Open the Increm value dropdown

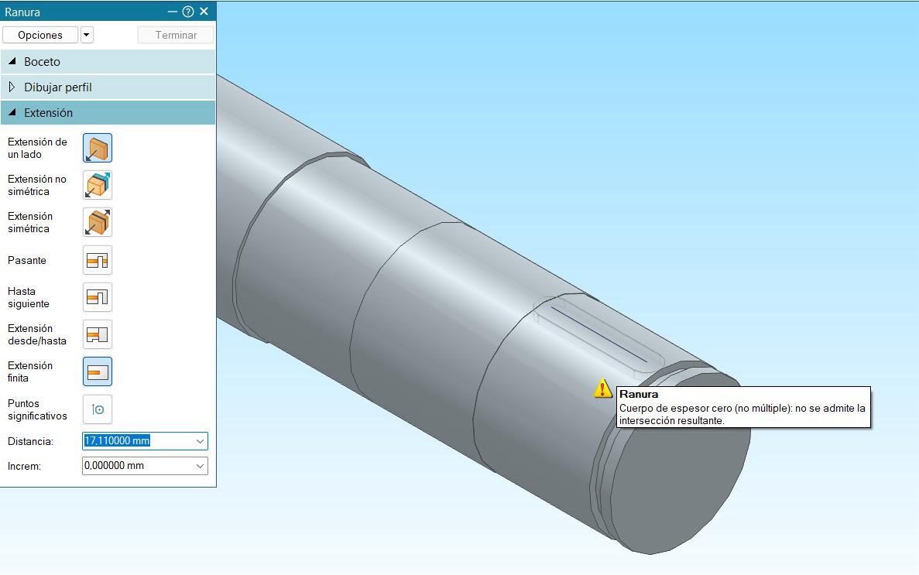coord(200,466)
